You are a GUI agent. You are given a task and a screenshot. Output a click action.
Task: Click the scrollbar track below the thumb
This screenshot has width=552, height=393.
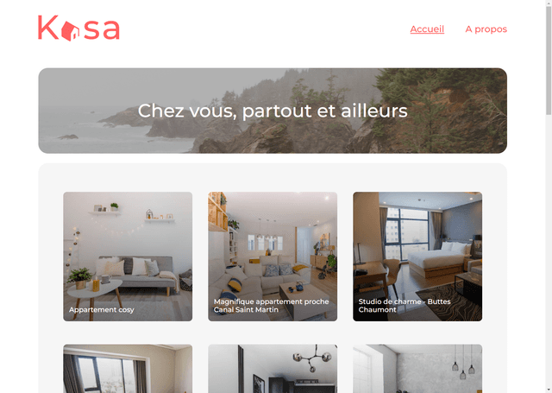(x=549, y=254)
